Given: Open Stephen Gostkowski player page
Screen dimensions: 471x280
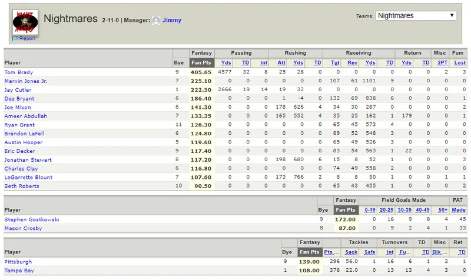Looking at the screenshot, I should pyautogui.click(x=32, y=219).
